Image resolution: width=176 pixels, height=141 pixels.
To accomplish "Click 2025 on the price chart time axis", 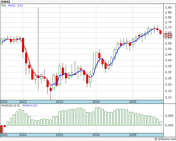I will point(133,102).
